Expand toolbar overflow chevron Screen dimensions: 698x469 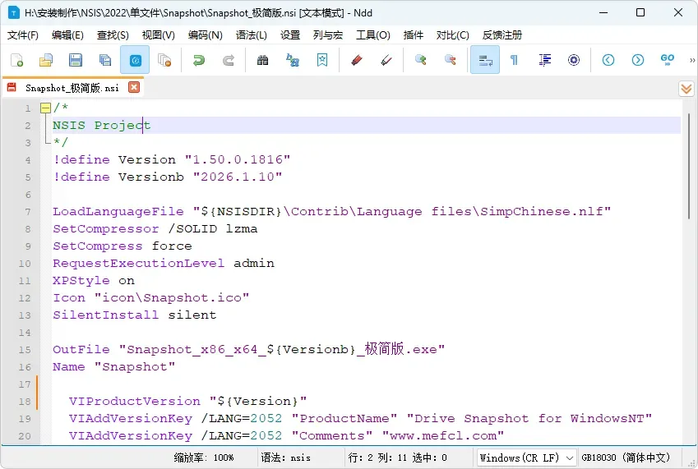click(692, 60)
